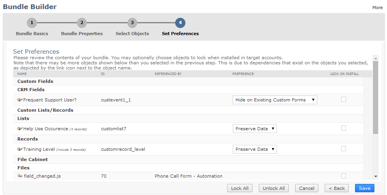Click link icon next to field_changed.js
Image resolution: width=387 pixels, height=195 pixels.
pyautogui.click(x=20, y=176)
